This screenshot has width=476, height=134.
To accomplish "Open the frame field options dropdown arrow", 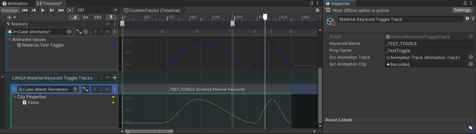I will click(116, 10).
